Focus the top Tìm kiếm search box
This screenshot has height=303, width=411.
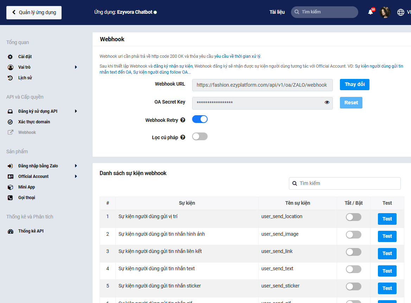click(x=324, y=12)
